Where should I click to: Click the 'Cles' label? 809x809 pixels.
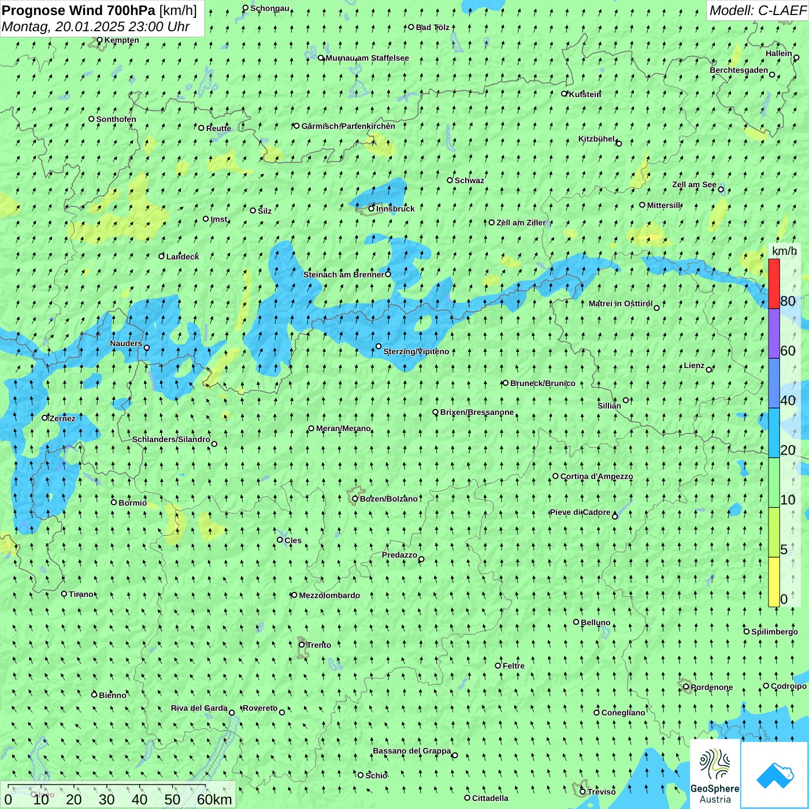(293, 540)
